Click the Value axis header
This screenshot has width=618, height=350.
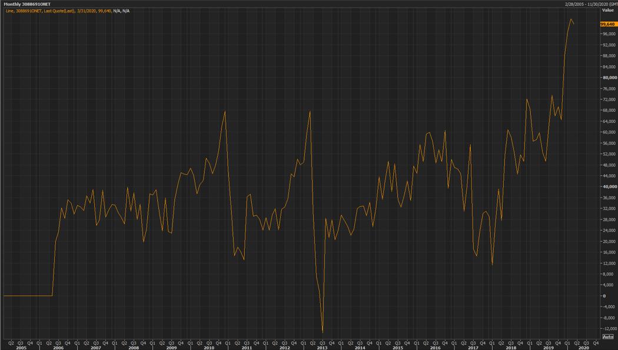607,10
